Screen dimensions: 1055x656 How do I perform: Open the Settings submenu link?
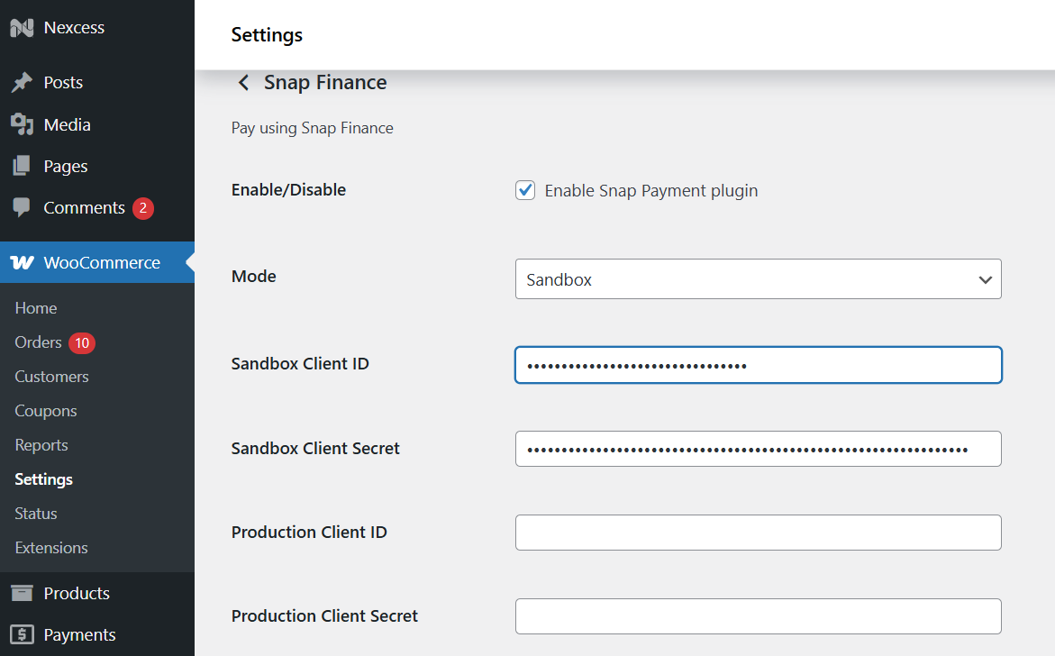click(x=44, y=479)
